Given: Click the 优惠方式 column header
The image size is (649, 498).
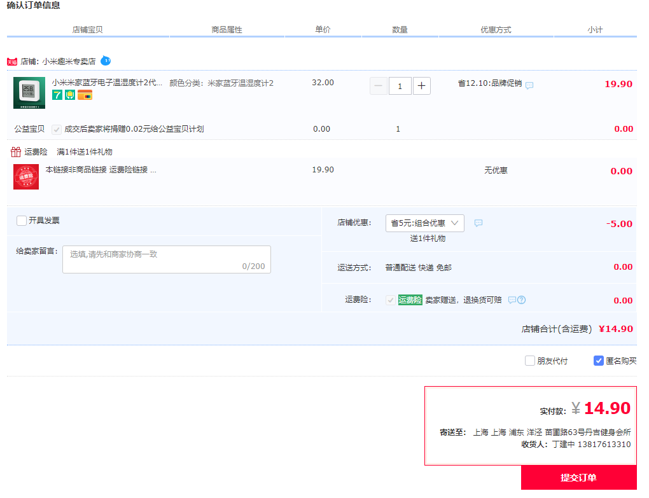Looking at the screenshot, I should click(496, 30).
